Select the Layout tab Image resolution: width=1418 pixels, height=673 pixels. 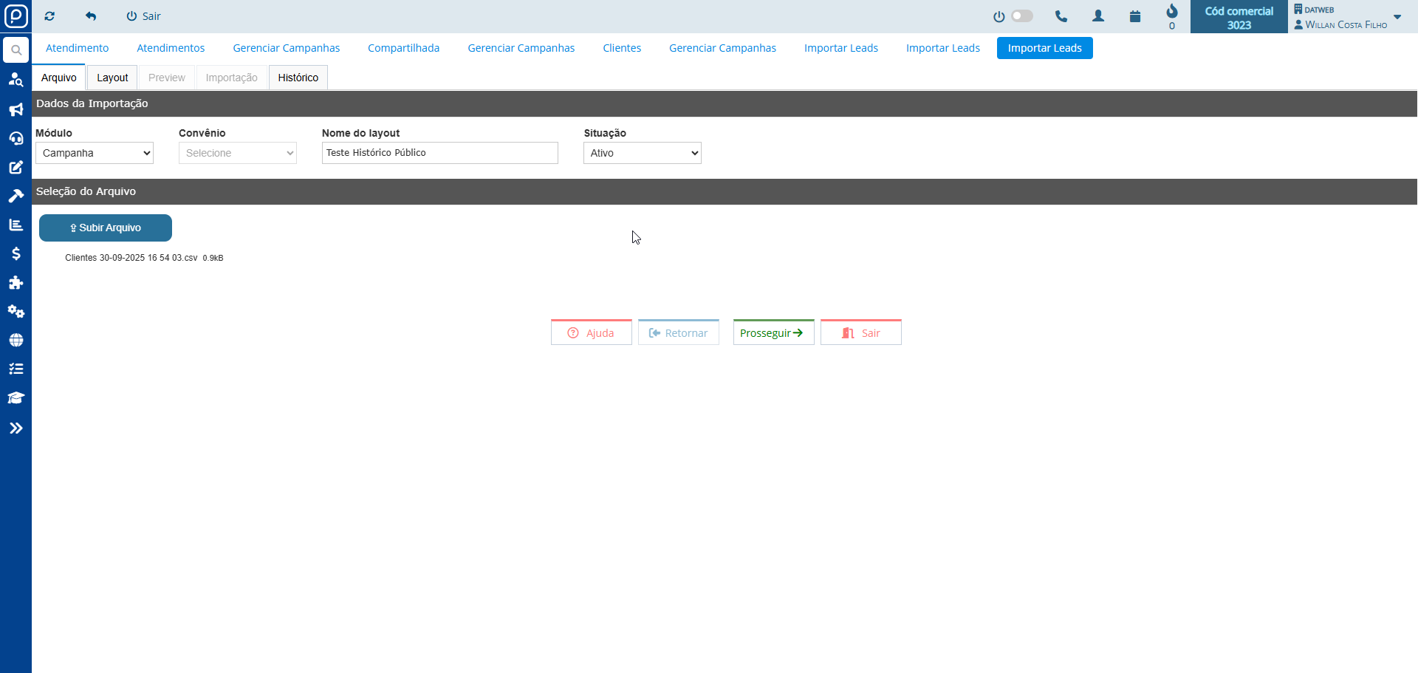(x=112, y=78)
